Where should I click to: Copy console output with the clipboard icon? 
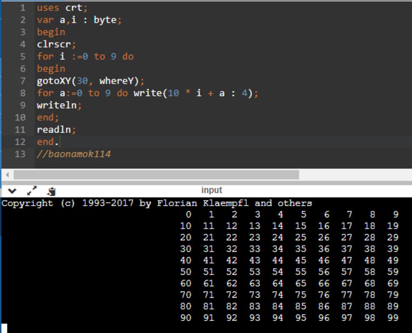click(51, 192)
